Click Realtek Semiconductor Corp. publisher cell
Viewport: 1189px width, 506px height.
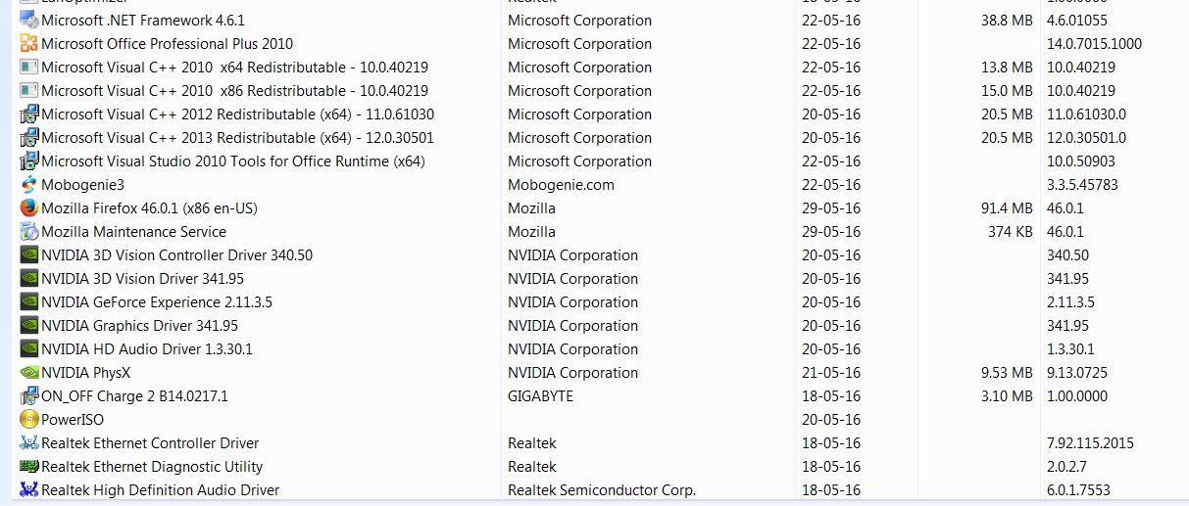pos(602,489)
